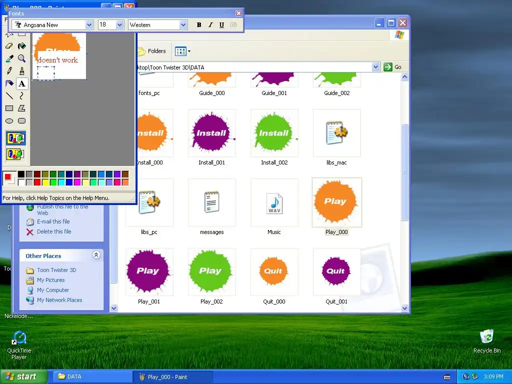Select the libs_pc file icon
The width and height of the screenshot is (512, 384).
tap(149, 202)
